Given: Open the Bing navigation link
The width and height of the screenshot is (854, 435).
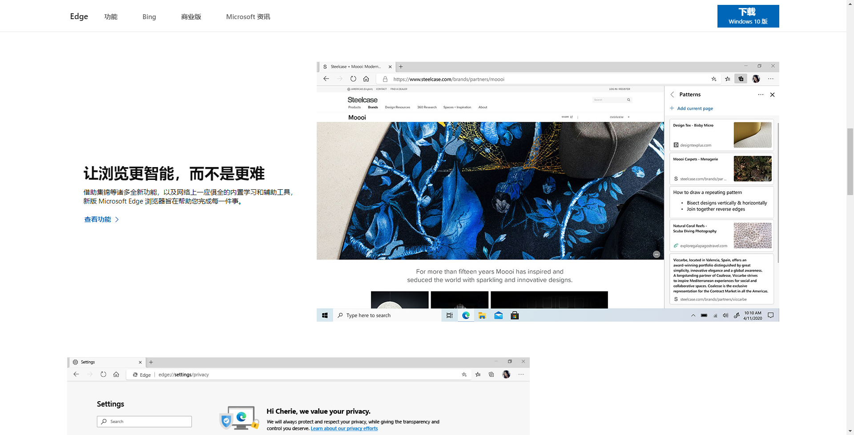Looking at the screenshot, I should click(x=149, y=17).
